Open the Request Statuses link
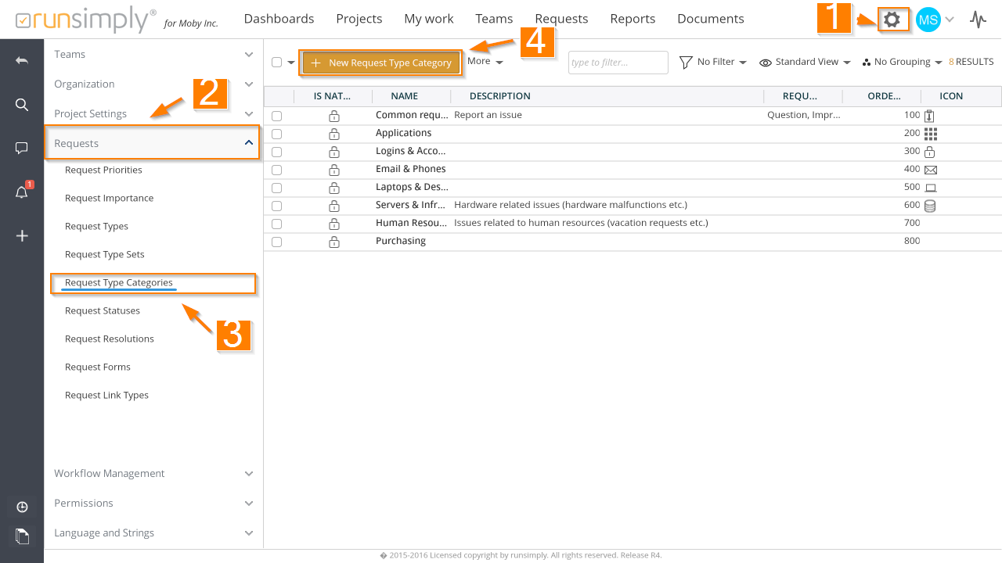 (103, 310)
